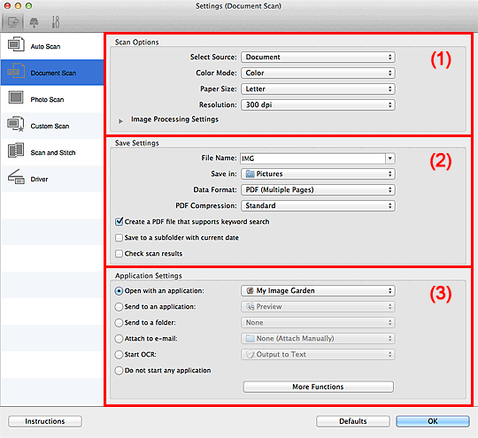Confirm with the OK button
The width and height of the screenshot is (478, 438).
tap(433, 421)
